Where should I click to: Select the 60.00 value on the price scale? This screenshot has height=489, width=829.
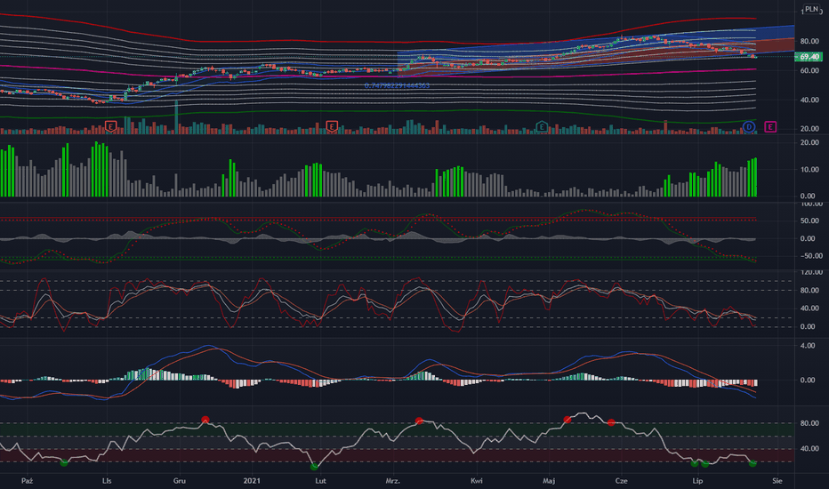[809, 70]
